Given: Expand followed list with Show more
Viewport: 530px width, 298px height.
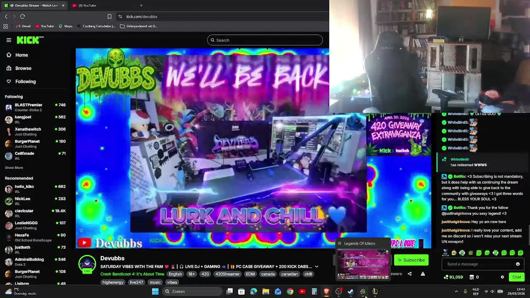Looking at the screenshot, I should pyautogui.click(x=14, y=168).
